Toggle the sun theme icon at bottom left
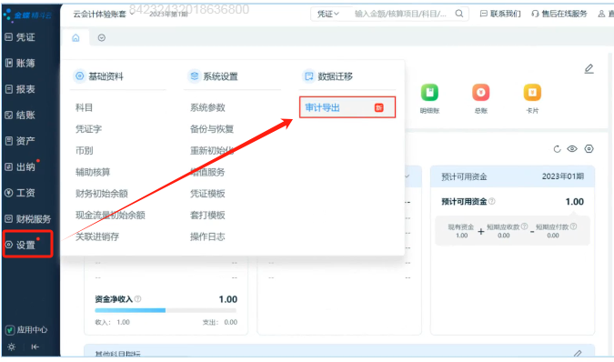This screenshot has height=362, width=614. pos(11,347)
